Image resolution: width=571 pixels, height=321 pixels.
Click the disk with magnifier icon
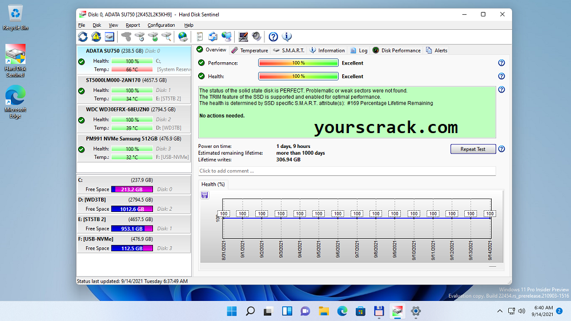pos(166,37)
